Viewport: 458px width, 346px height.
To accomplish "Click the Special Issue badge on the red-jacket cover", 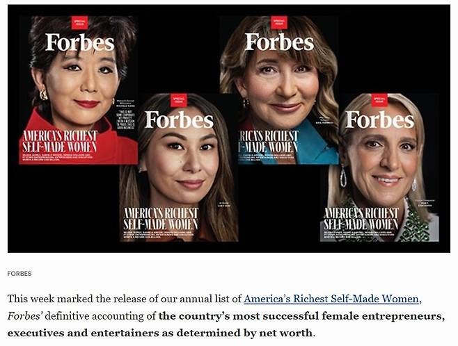I will [x=80, y=22].
